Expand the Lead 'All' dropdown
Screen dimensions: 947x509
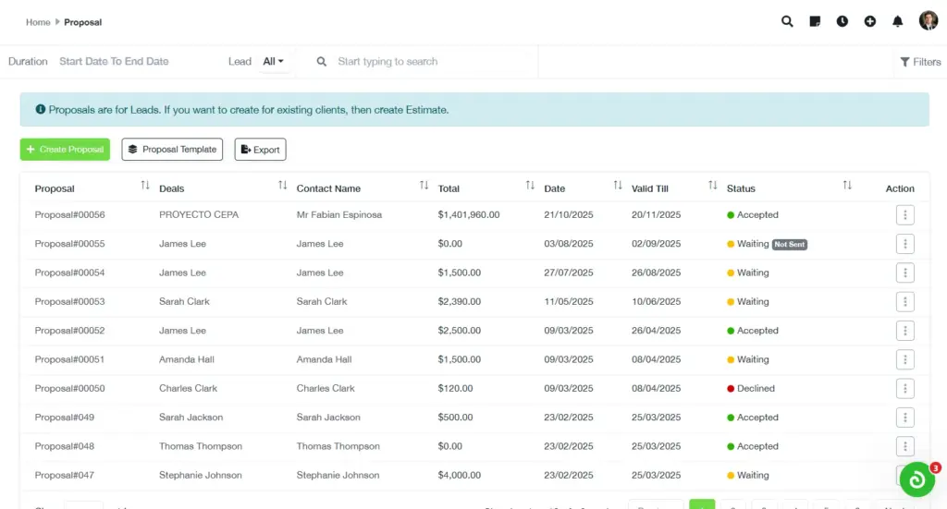tap(273, 62)
